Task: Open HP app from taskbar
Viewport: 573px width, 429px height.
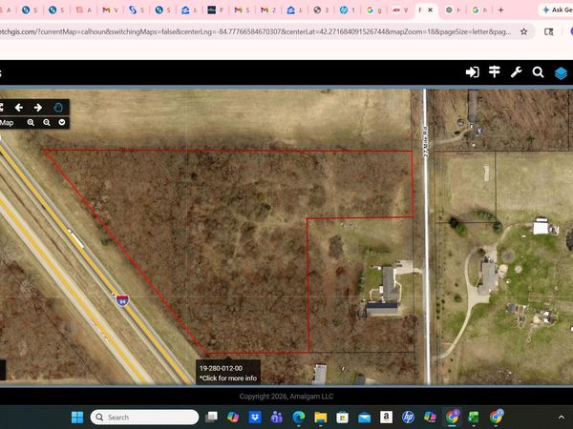Action: pos(408,417)
